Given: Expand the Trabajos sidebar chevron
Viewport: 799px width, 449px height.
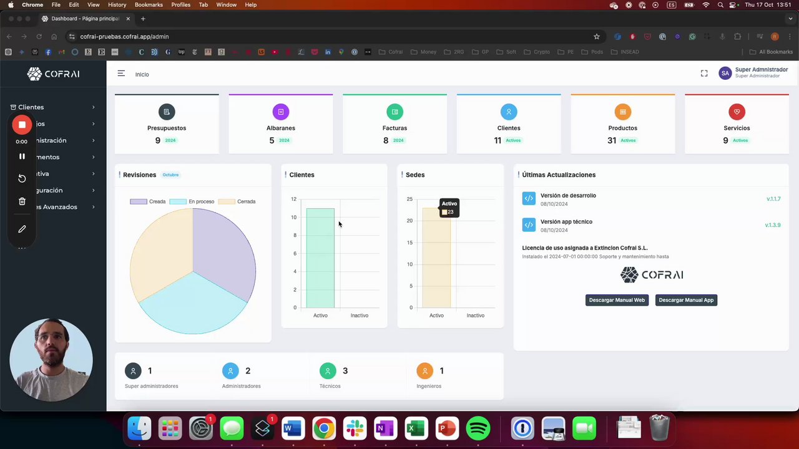Looking at the screenshot, I should point(94,123).
